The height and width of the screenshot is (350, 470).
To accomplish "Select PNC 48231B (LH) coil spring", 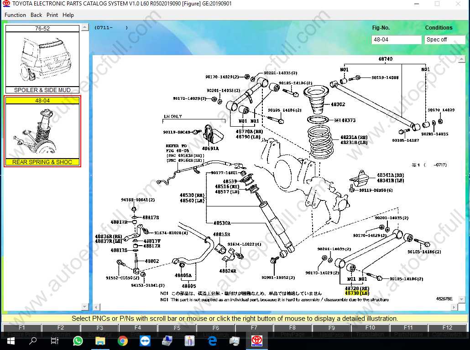I will click(354, 143).
